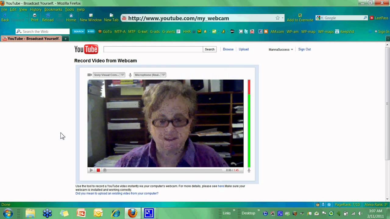Click the YouTube logo

86,49
